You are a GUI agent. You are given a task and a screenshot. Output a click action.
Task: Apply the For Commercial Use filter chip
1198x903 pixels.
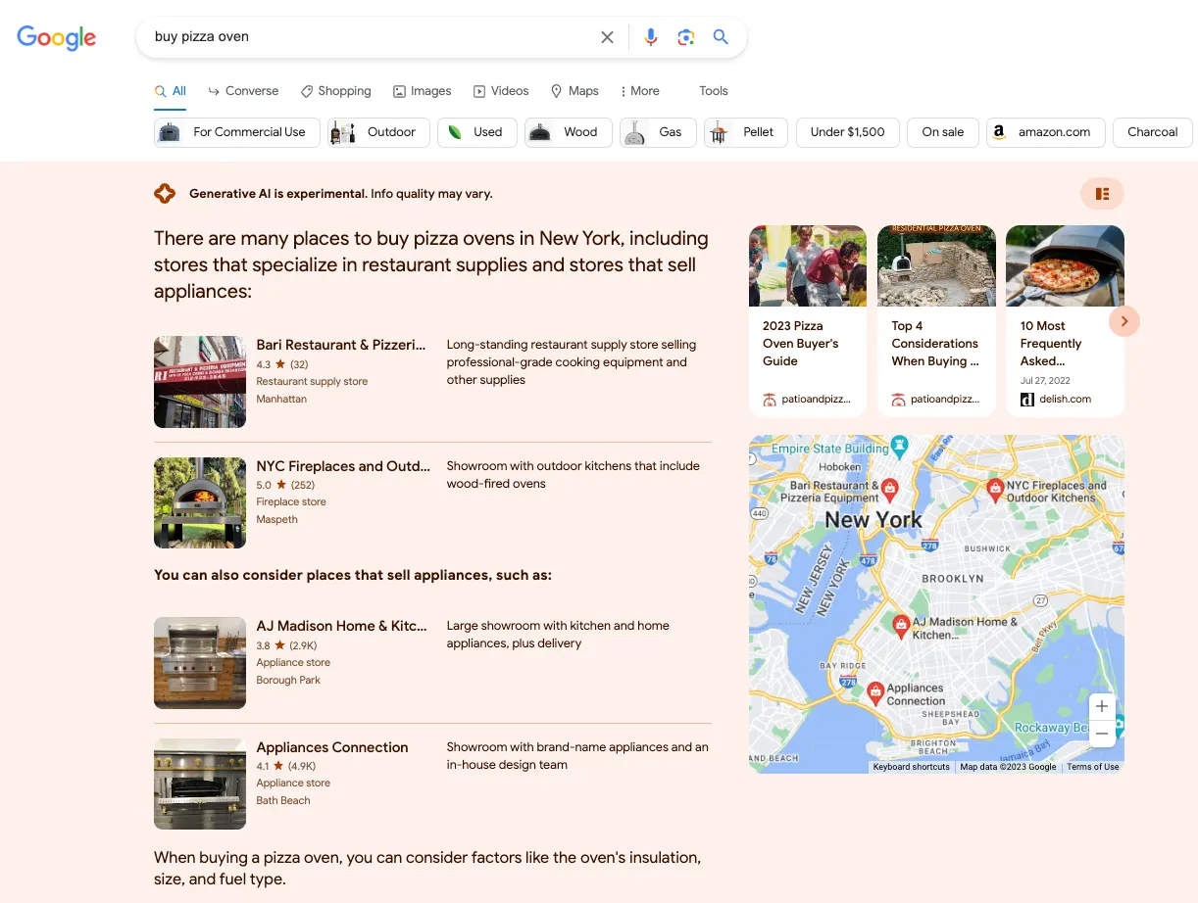[x=237, y=132]
